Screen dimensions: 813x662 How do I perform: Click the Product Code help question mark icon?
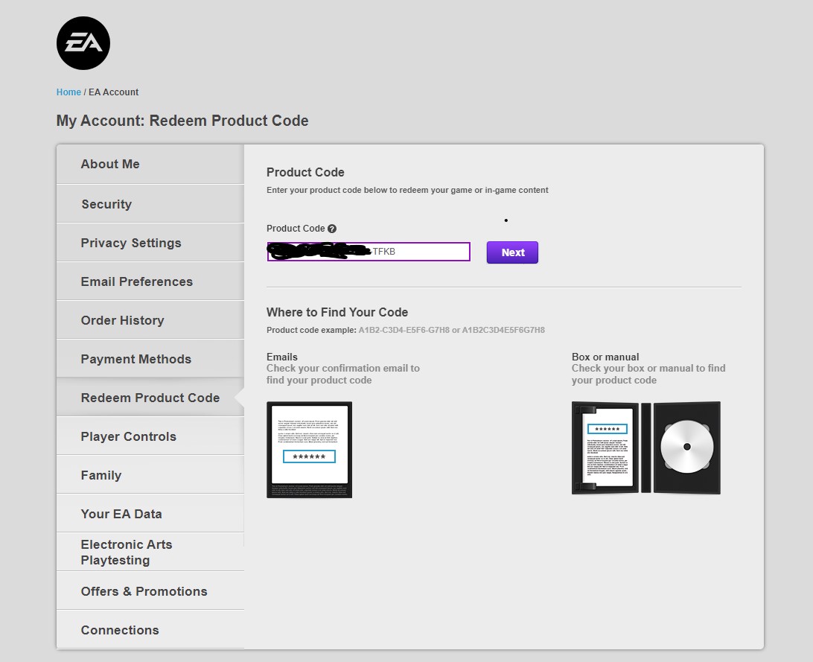tap(332, 229)
